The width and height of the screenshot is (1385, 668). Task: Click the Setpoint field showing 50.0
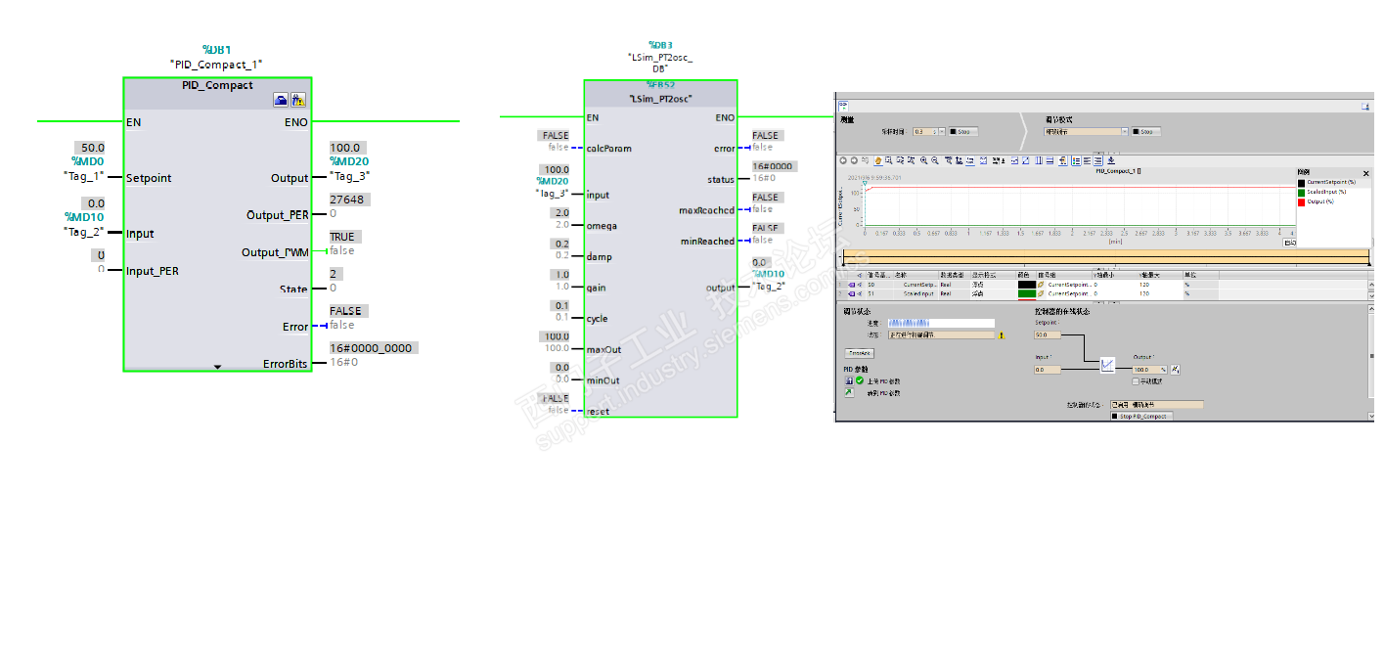point(1048,334)
